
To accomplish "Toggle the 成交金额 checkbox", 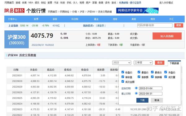I will pos(123,81).
